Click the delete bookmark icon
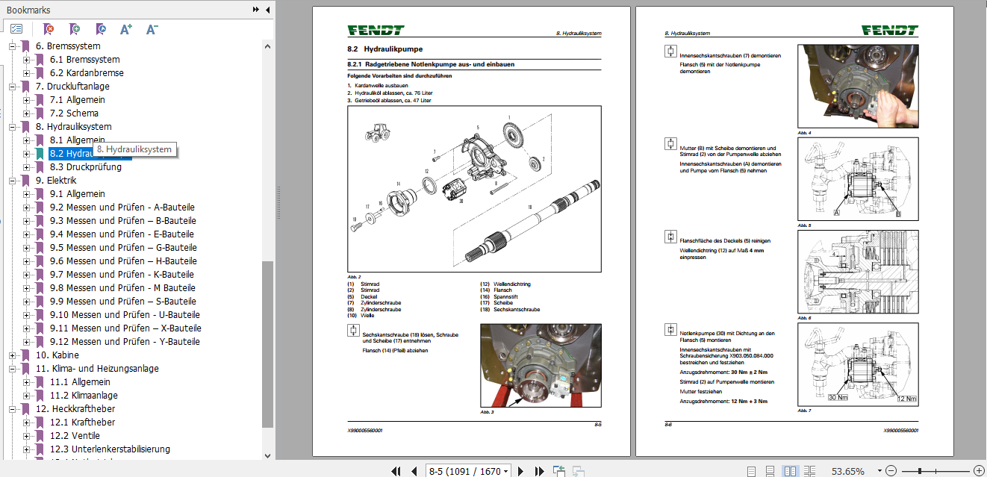987x477 pixels. pos(49,29)
